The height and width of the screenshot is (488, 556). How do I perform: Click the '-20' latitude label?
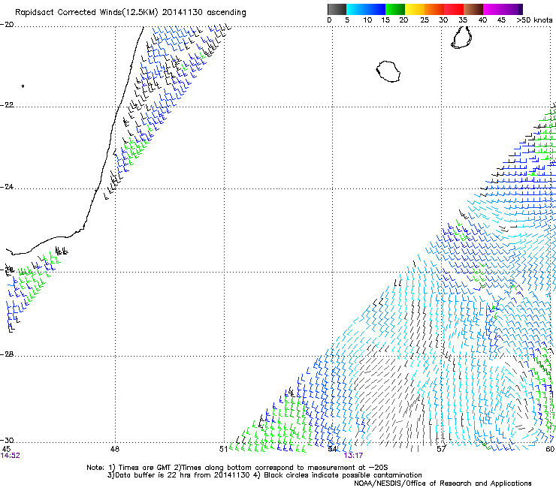click(x=7, y=25)
